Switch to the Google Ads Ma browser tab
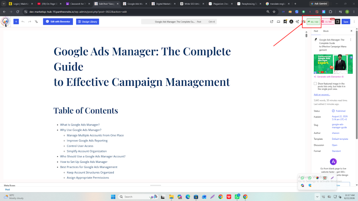 pos(135,4)
